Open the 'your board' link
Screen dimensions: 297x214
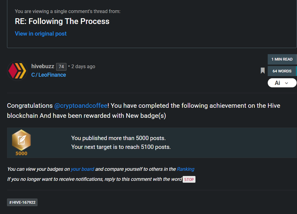tap(82, 169)
